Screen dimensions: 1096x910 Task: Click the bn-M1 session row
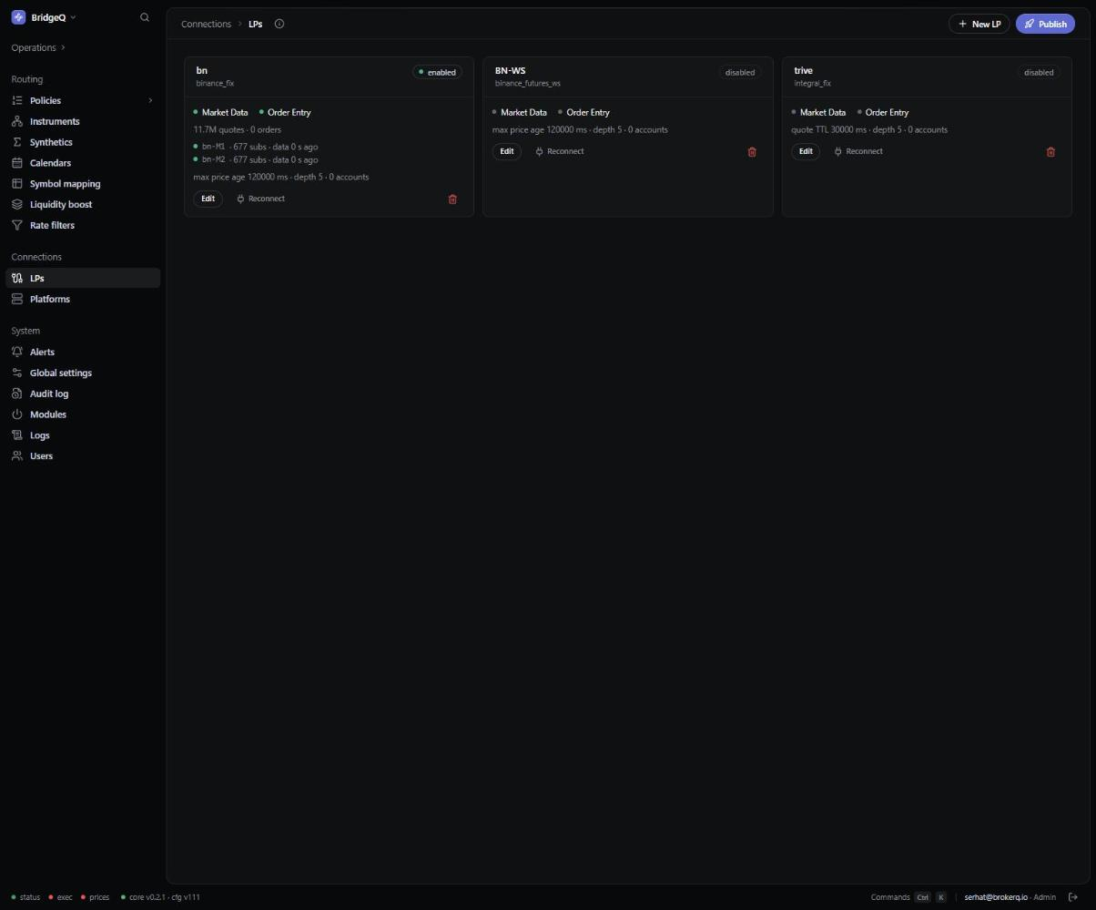[256, 147]
